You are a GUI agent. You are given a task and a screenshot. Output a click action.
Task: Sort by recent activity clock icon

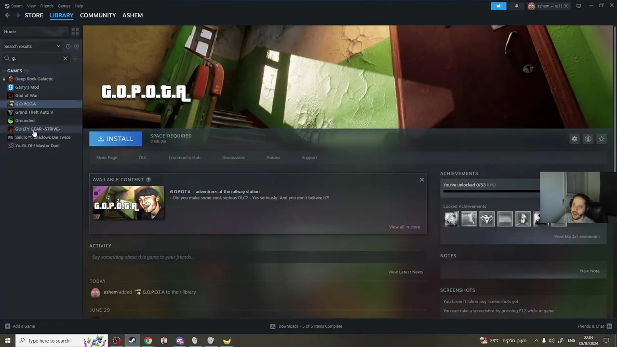coord(68,46)
